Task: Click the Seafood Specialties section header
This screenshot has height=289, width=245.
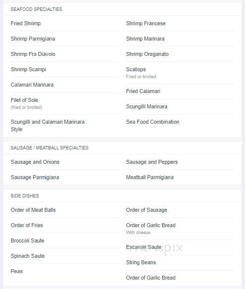Action: tap(36, 9)
